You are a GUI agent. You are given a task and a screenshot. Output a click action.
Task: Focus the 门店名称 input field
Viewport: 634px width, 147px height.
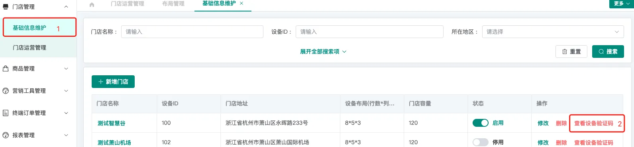pyautogui.click(x=192, y=32)
